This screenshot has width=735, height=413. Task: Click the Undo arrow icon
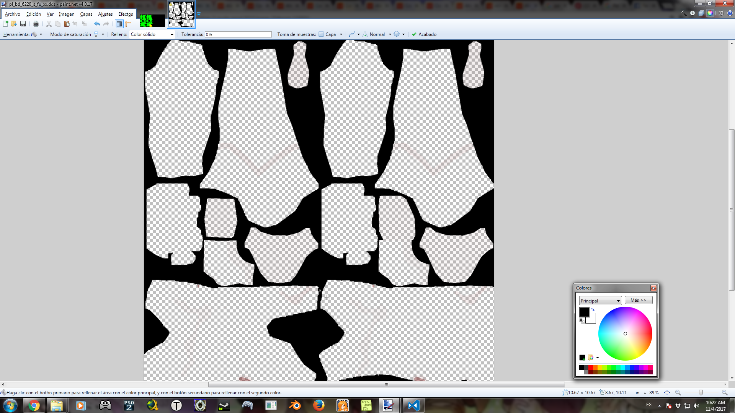[x=97, y=24]
